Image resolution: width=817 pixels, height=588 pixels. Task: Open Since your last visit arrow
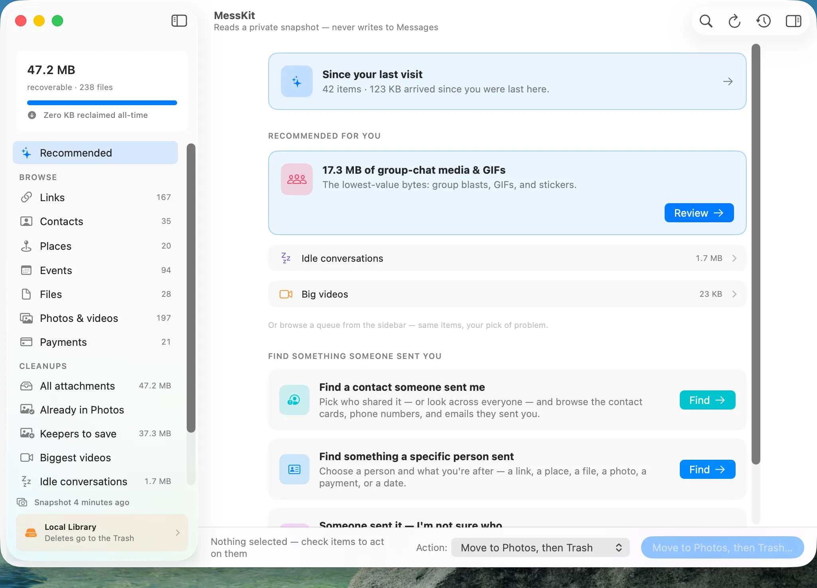click(x=728, y=81)
